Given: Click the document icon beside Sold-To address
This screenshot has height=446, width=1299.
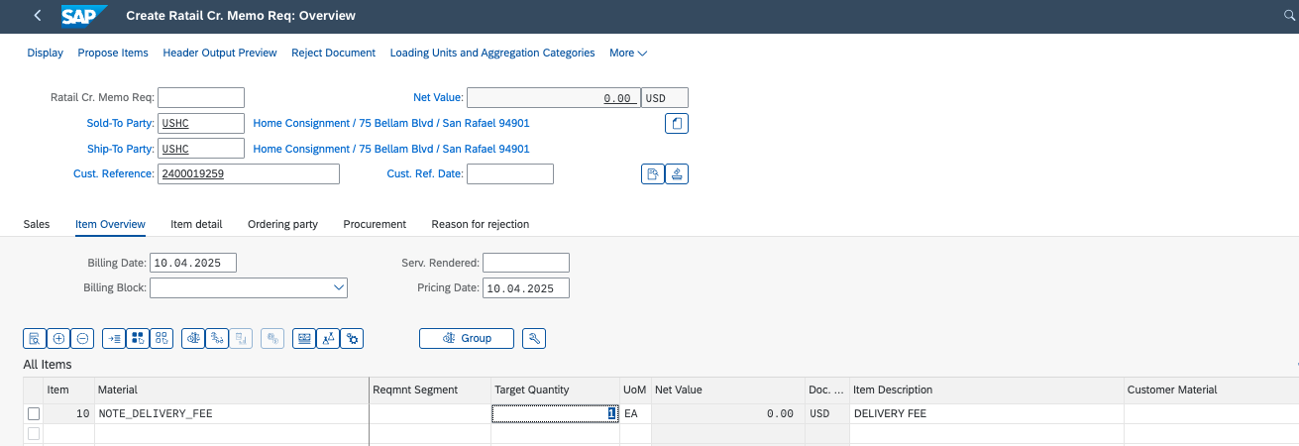Looking at the screenshot, I should coord(676,123).
